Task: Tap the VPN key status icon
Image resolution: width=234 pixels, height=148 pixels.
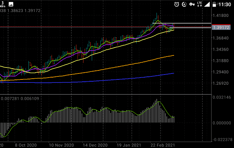Action: coord(192,4)
